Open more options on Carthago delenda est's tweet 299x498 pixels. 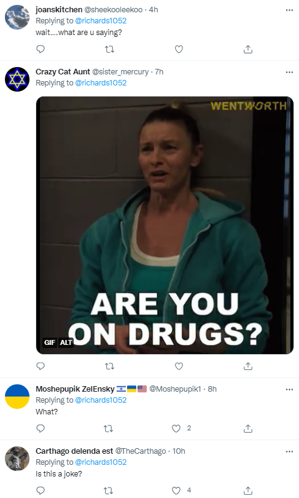[289, 451]
